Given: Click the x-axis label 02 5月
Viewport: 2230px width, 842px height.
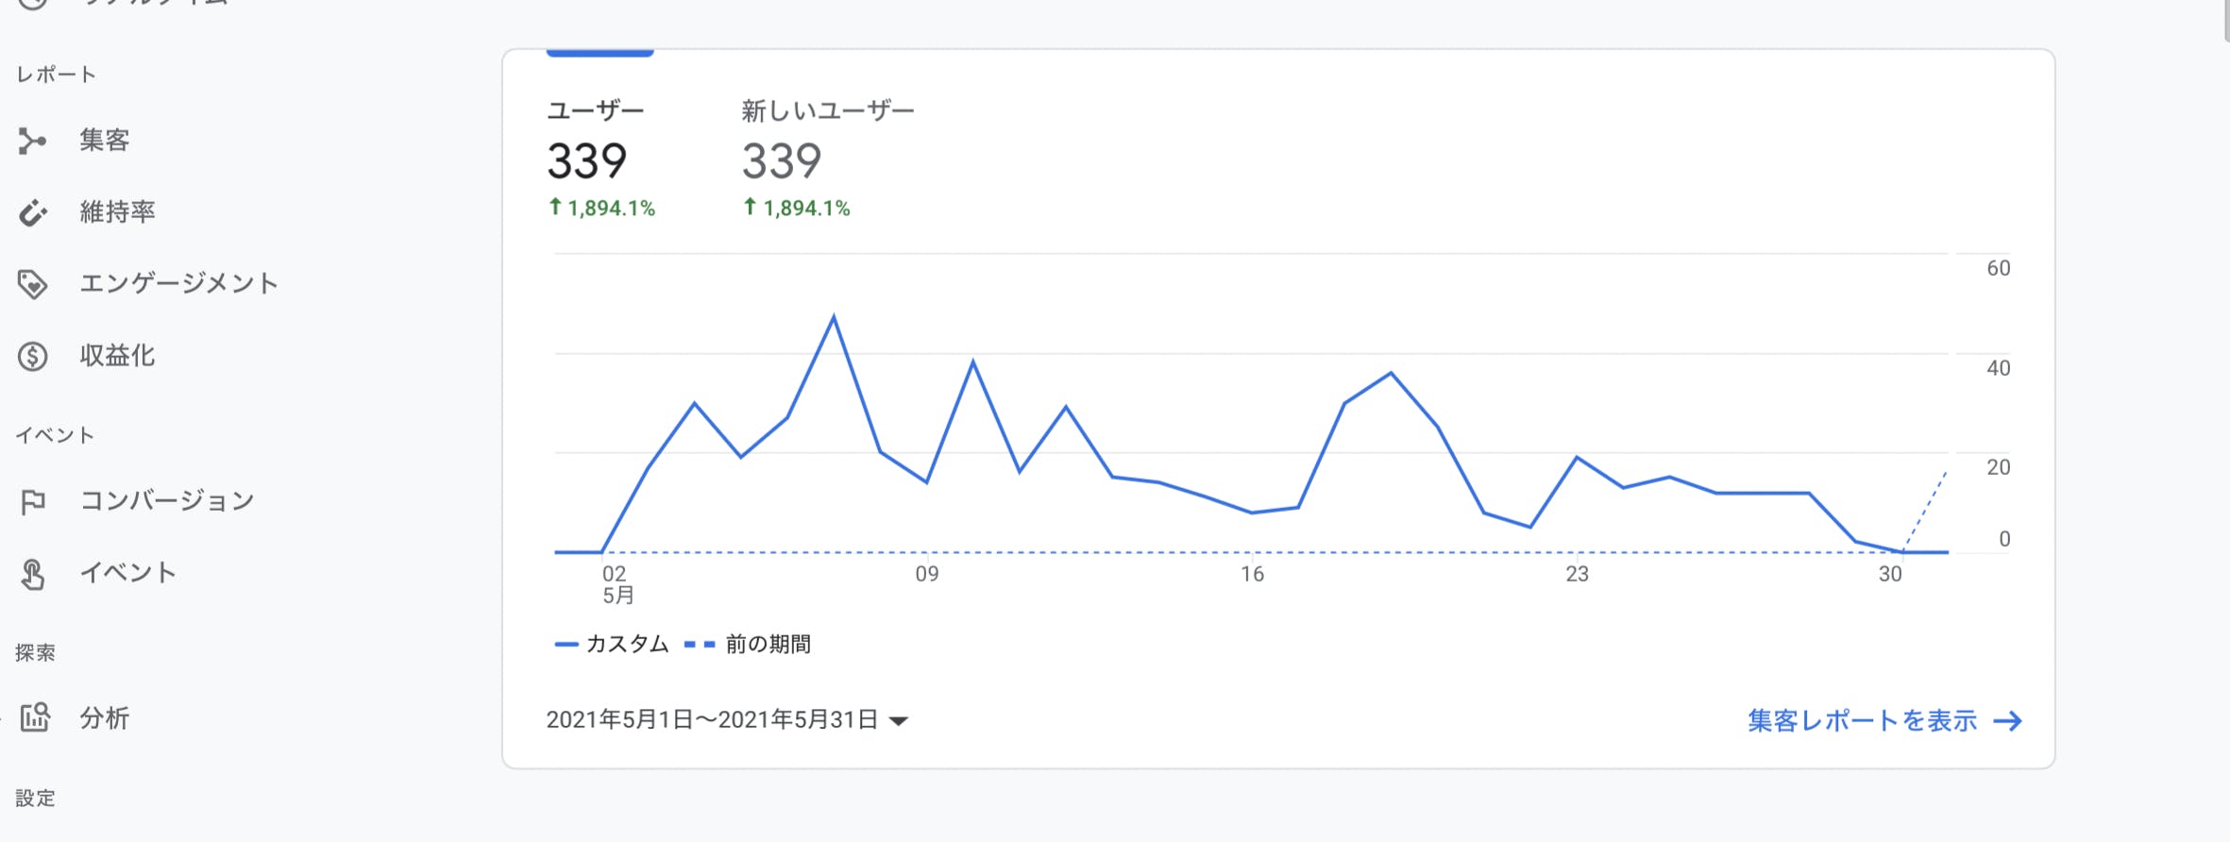Looking at the screenshot, I should pyautogui.click(x=617, y=584).
